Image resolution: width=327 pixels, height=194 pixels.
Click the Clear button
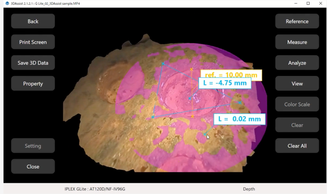coord(297,125)
